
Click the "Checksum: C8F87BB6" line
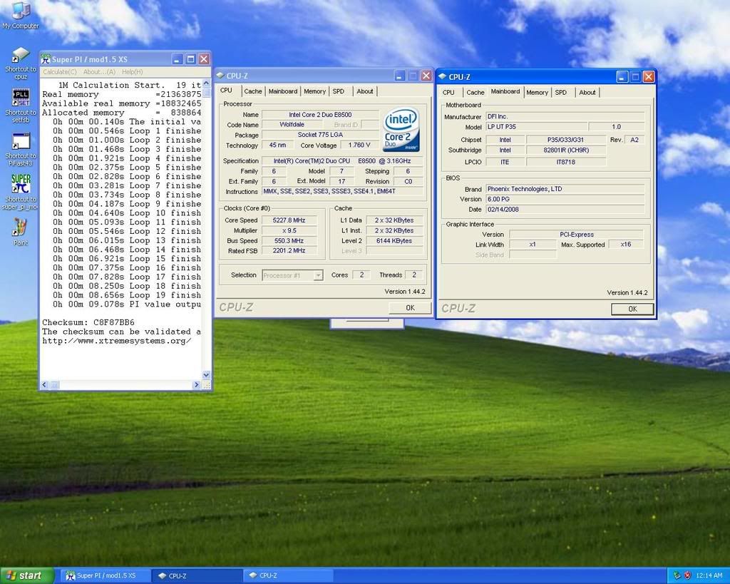click(x=88, y=322)
